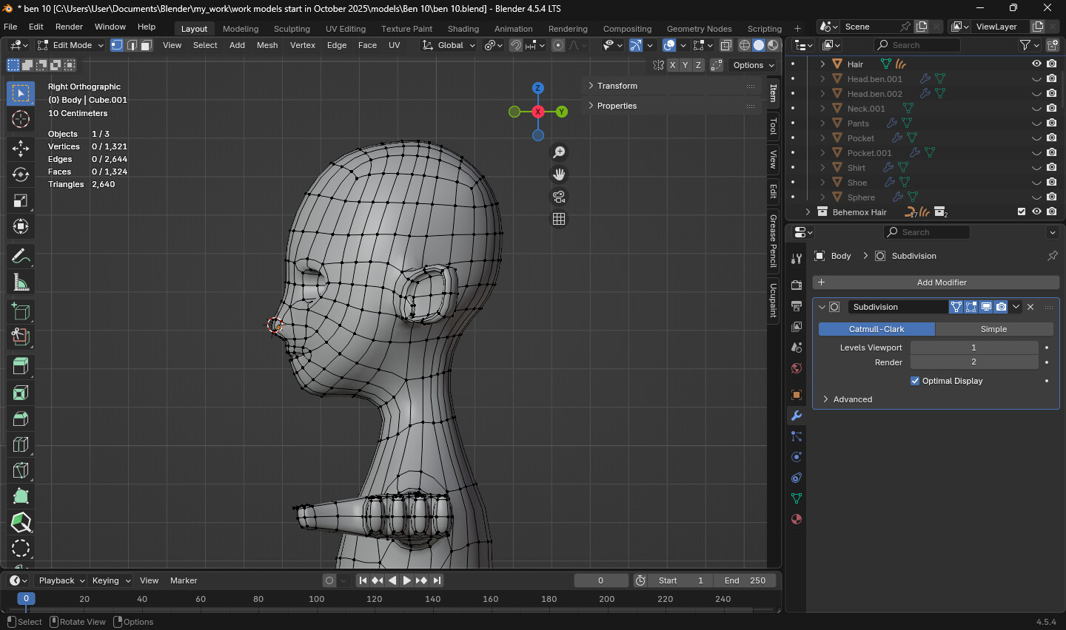Screen dimensions: 1066x630
Task: Switch orthographic/perspective with the grid icon
Action: pyautogui.click(x=559, y=219)
